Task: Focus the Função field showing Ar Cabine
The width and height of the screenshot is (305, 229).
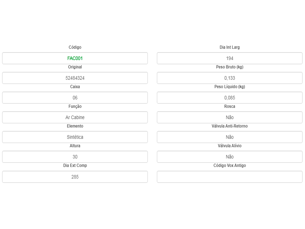Action: (75, 117)
